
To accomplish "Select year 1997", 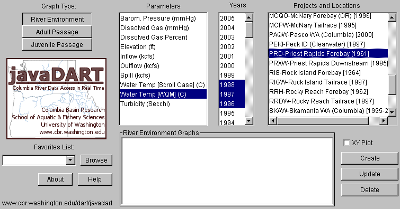I will tap(232, 94).
